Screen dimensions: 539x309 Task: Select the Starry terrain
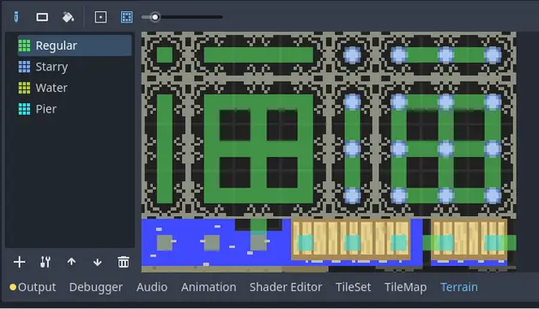75,67
